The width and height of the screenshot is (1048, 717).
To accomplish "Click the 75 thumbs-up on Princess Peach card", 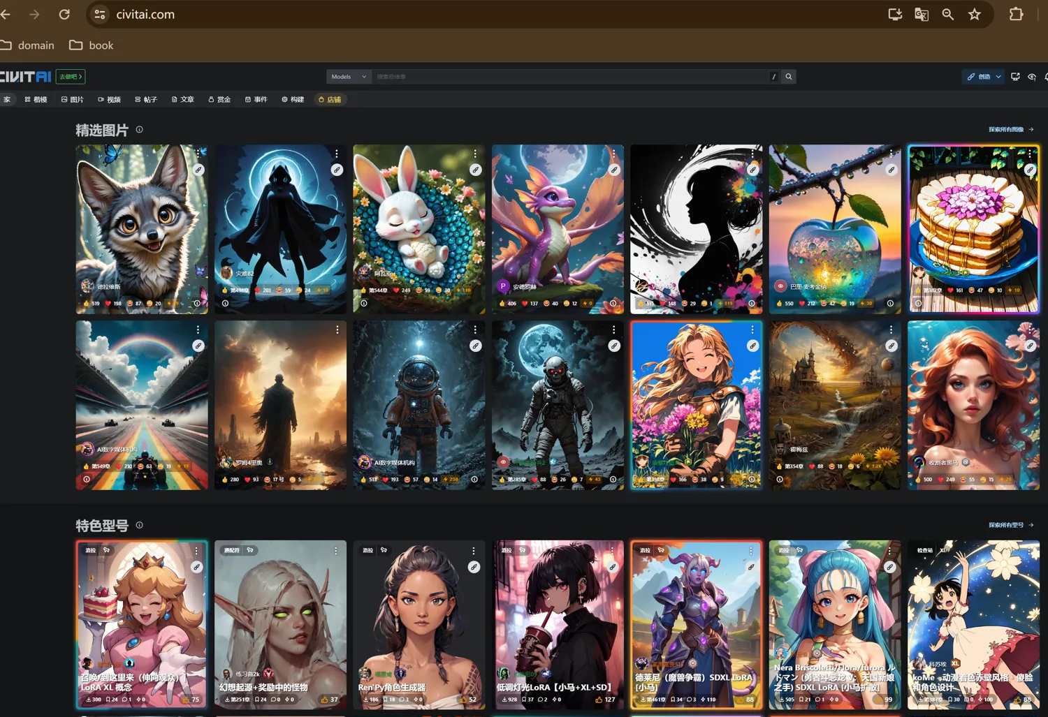I will pos(190,700).
